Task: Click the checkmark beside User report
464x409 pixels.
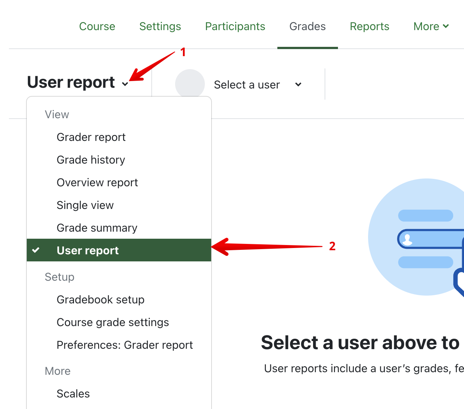Action: pos(36,250)
